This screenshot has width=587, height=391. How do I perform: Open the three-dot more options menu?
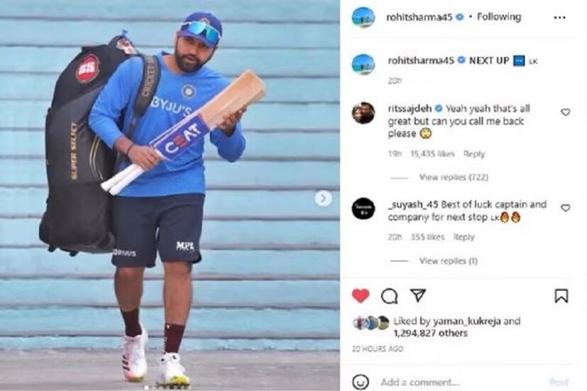(x=559, y=18)
